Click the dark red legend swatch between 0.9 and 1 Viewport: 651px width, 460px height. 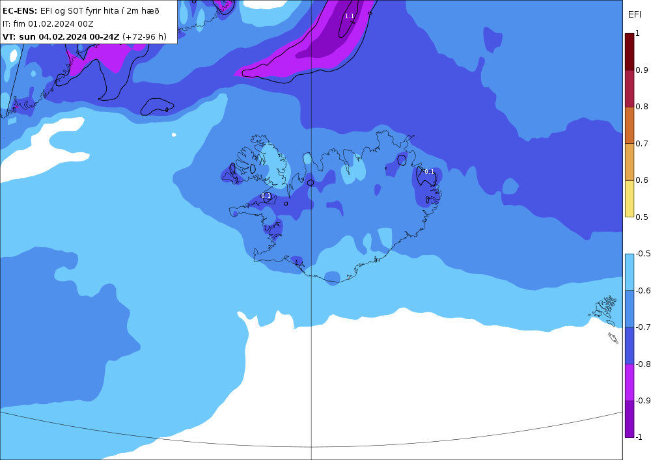(630, 52)
